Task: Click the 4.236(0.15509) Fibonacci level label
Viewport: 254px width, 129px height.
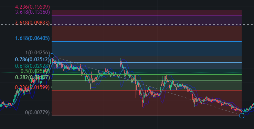Action: tap(32, 7)
